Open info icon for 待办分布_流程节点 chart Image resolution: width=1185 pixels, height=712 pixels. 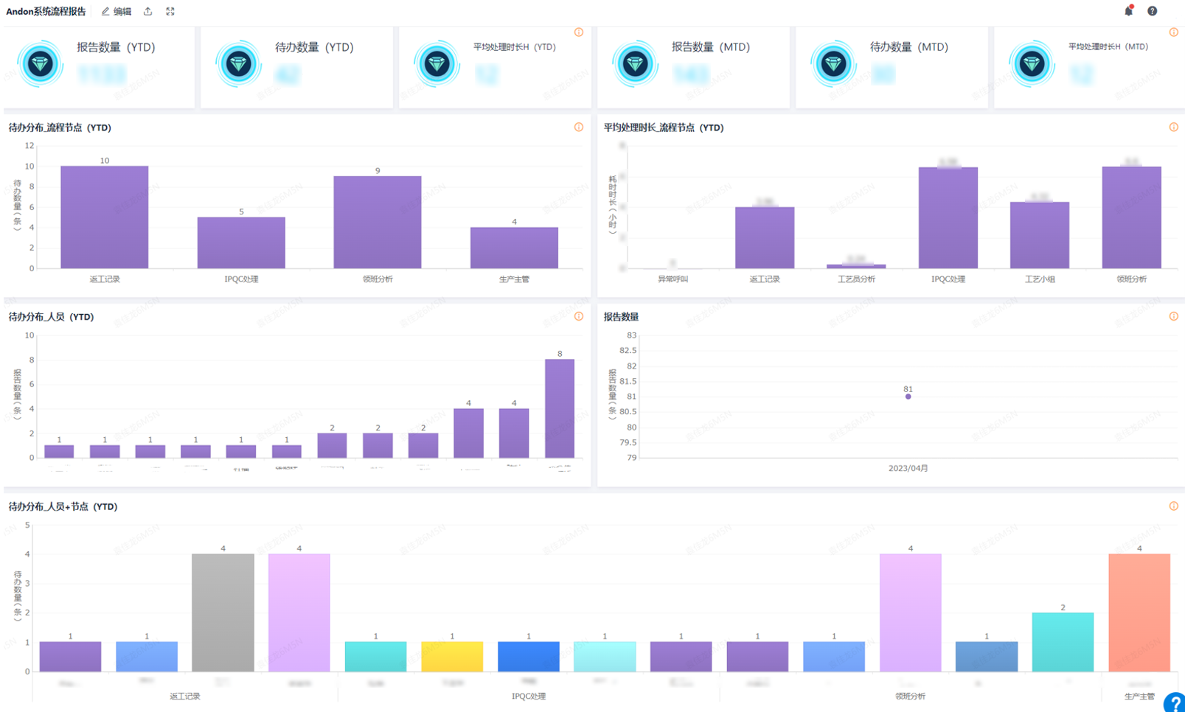click(579, 128)
